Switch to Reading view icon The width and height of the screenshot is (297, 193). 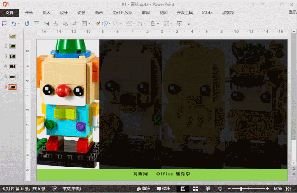pyautogui.click(x=208, y=188)
